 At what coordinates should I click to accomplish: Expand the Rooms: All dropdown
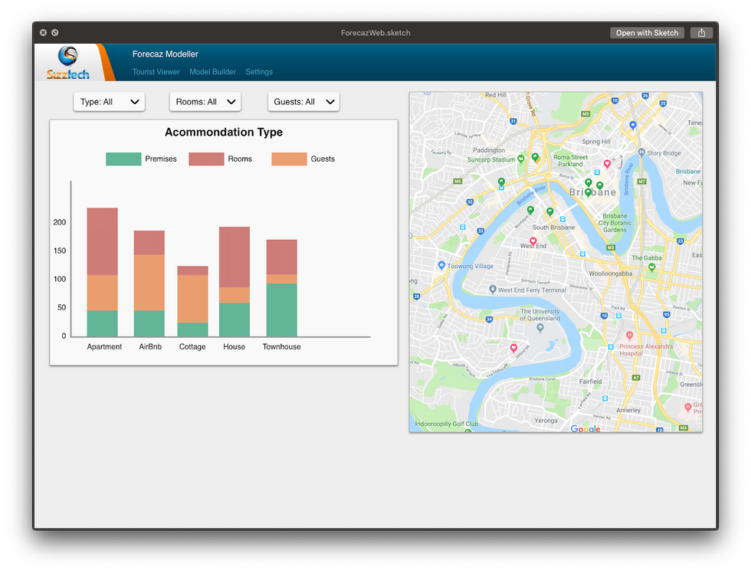coord(205,101)
